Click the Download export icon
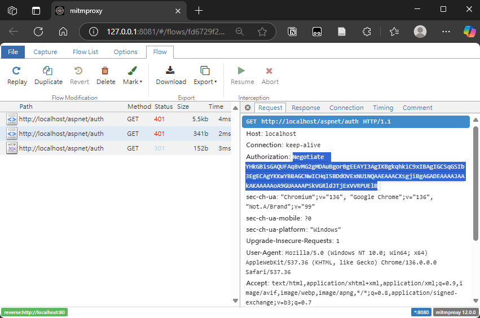 pyautogui.click(x=171, y=71)
